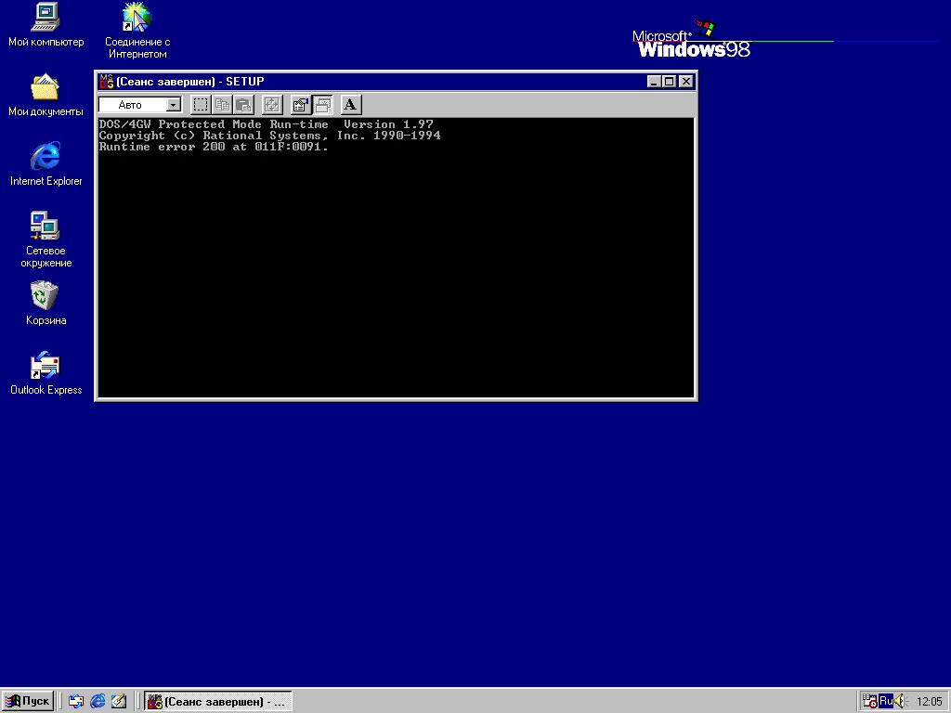Switch DOS window to full screen
This screenshot has height=713, width=951.
[272, 105]
